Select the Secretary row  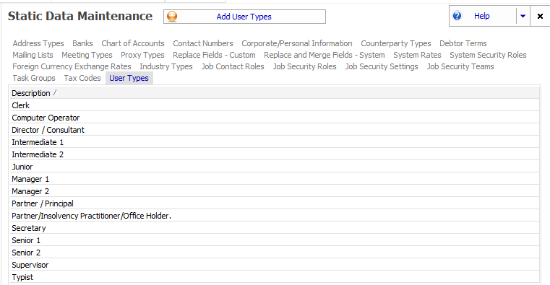click(275, 228)
